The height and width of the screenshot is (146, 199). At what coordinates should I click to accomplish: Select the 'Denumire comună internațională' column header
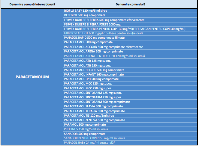tap(32, 4)
